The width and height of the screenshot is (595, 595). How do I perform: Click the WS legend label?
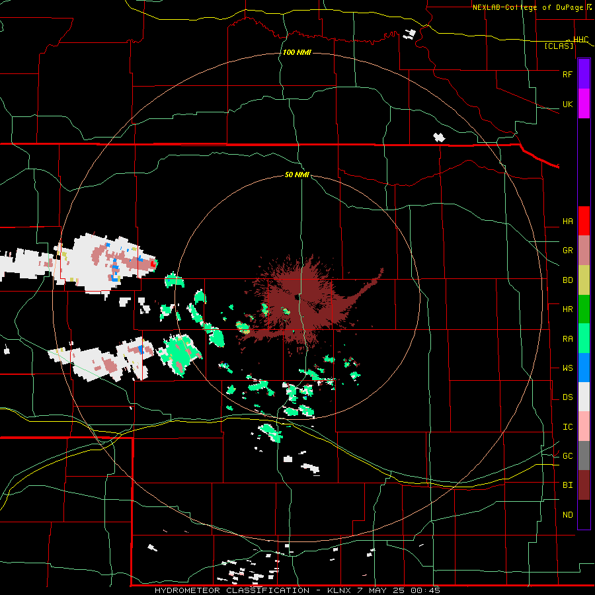(567, 368)
